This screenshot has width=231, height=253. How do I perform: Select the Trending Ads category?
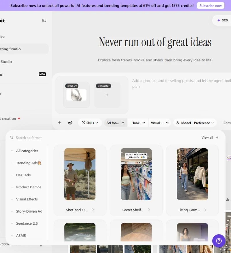29,163
